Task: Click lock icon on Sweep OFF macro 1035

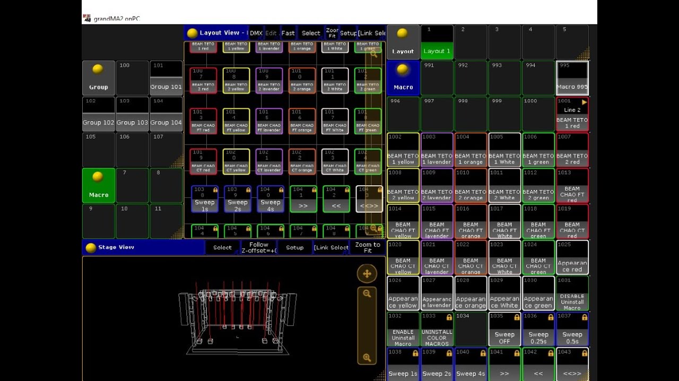Action: click(x=517, y=317)
